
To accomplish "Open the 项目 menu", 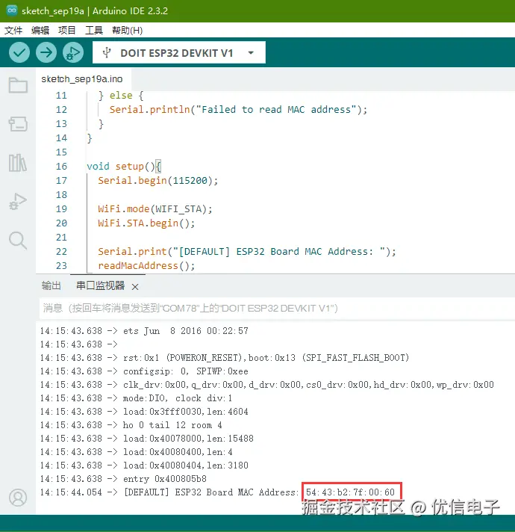I will click(66, 30).
